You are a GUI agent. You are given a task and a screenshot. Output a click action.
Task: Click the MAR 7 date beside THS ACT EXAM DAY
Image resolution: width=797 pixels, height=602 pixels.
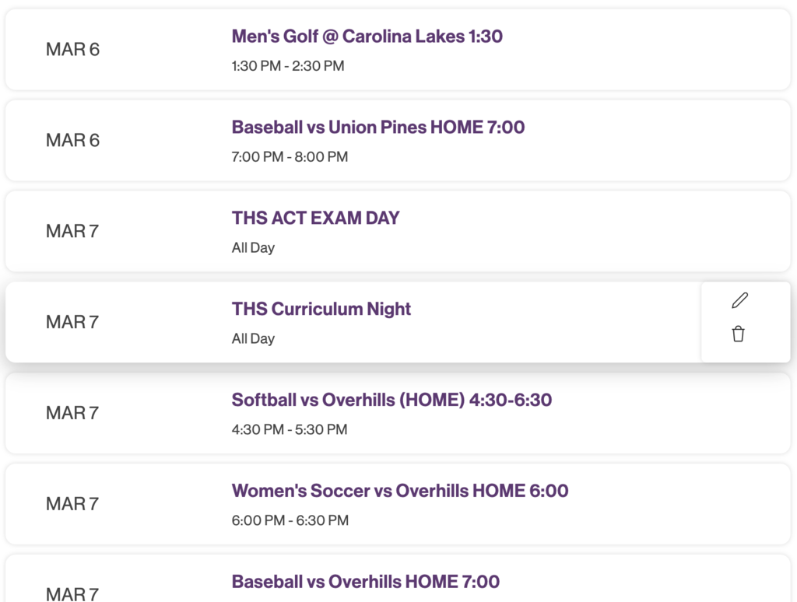[72, 231]
